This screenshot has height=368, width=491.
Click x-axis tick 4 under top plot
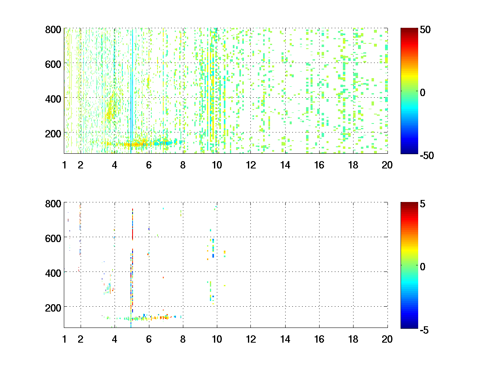pos(115,165)
